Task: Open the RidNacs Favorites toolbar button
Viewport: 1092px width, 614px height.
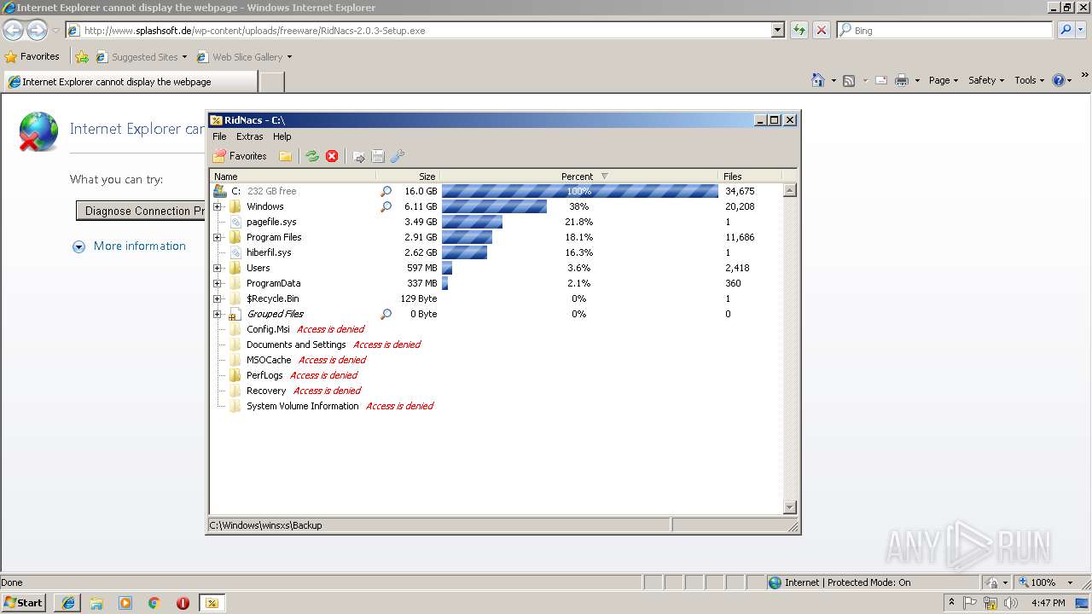Action: click(240, 156)
